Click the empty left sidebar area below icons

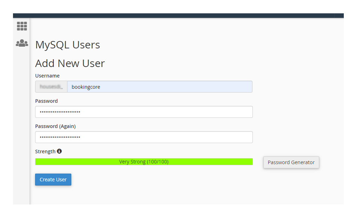(21, 123)
